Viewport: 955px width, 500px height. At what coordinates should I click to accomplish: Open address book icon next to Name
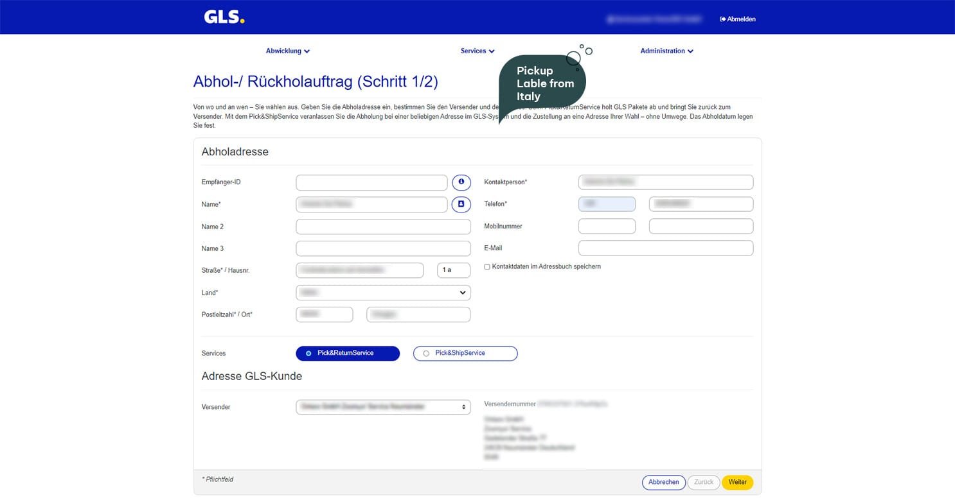pyautogui.click(x=461, y=204)
